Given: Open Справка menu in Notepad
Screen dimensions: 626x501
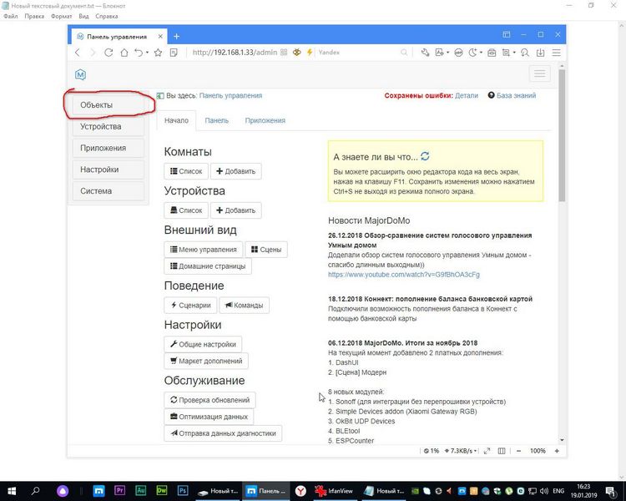Looking at the screenshot, I should (107, 17).
